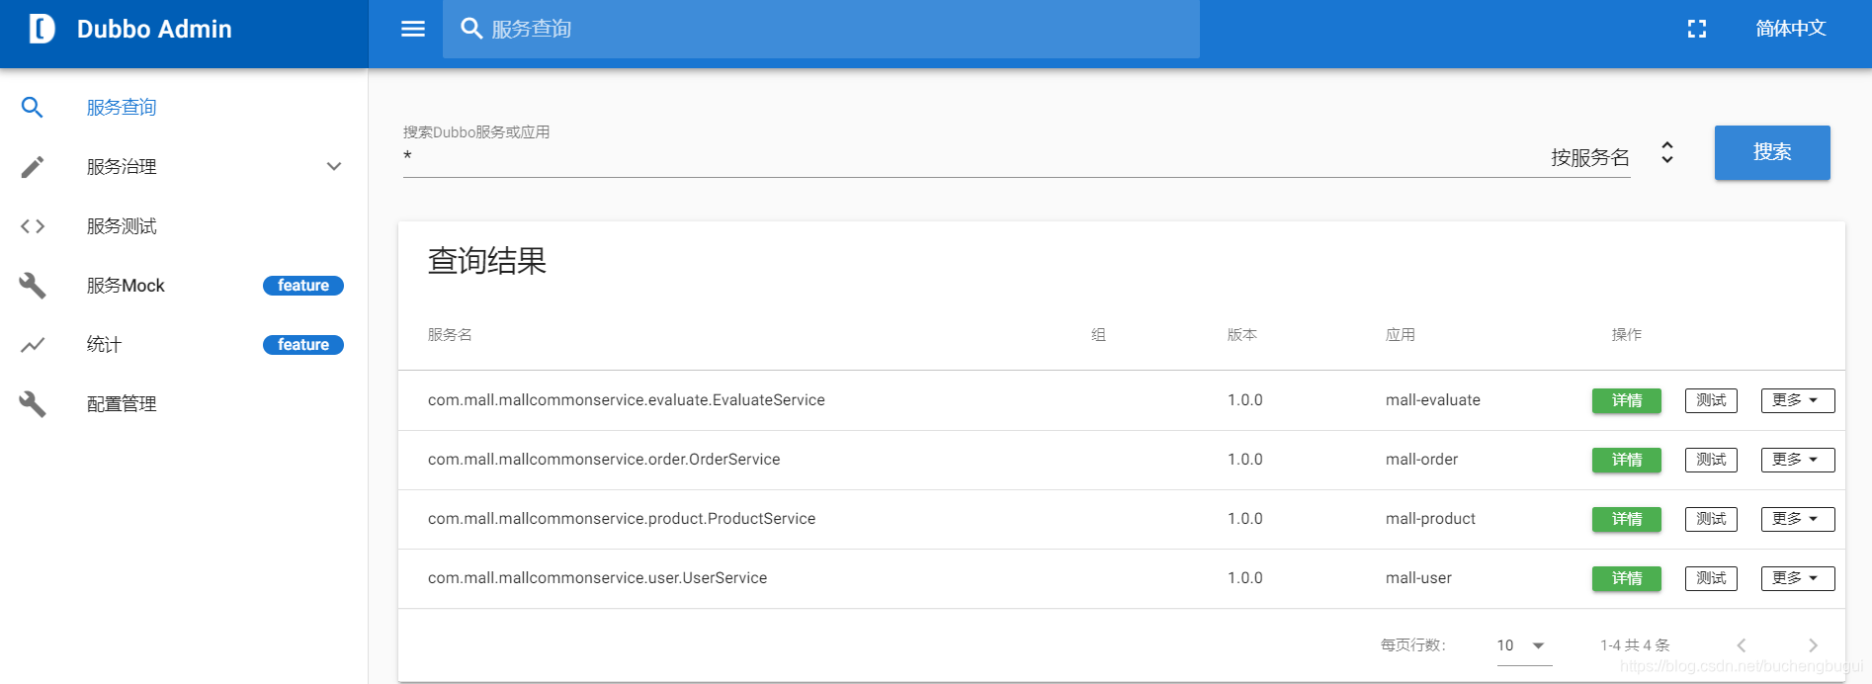Open rows per page dropdown showing 10
Viewport: 1872px width, 684px height.
click(x=1523, y=645)
